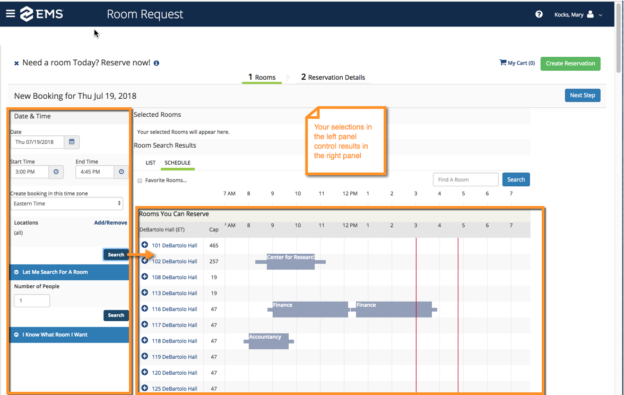624x395 pixels.
Task: Open the My Cart shopping cart
Action: 516,63
